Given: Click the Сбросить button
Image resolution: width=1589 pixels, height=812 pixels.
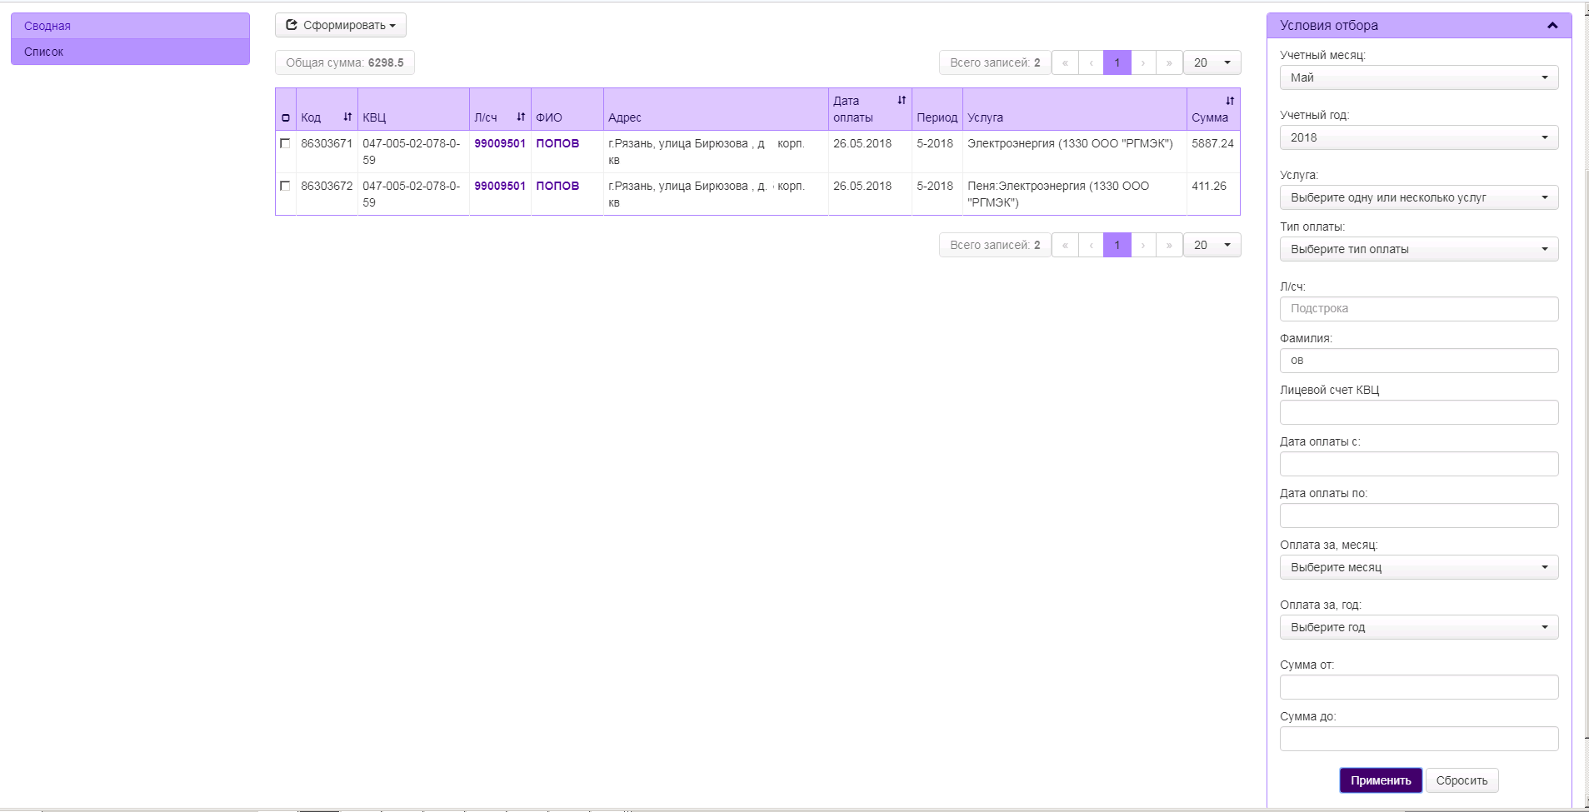Looking at the screenshot, I should click(1462, 780).
